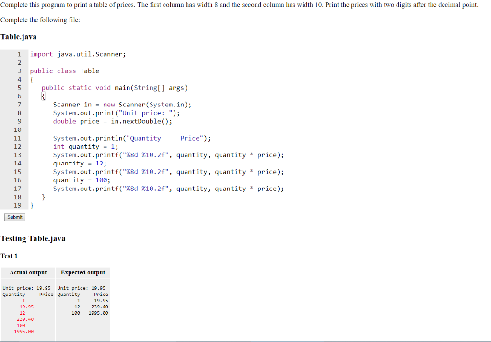Image resolution: width=491 pixels, height=342 pixels.
Task: Click the quantity = 12 assignment
Action: point(81,163)
